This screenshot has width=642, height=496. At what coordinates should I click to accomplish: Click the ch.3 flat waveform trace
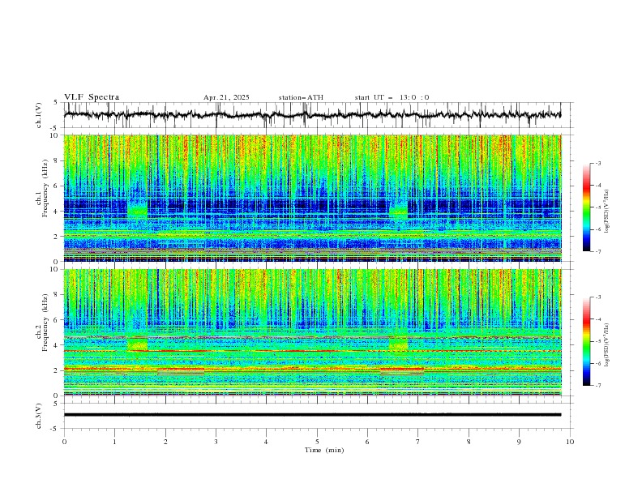[312, 415]
